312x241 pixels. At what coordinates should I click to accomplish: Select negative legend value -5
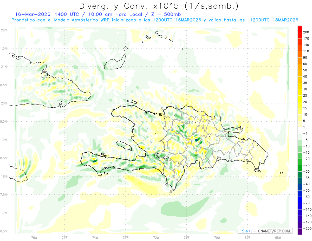(306, 140)
